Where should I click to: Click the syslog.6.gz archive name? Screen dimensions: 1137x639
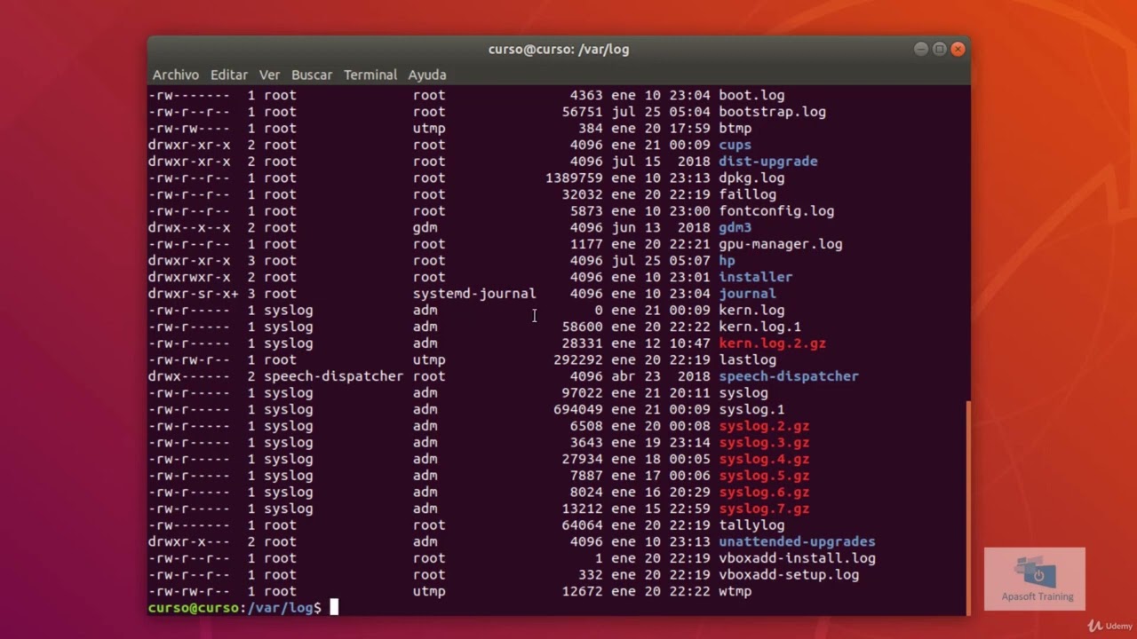tap(764, 492)
